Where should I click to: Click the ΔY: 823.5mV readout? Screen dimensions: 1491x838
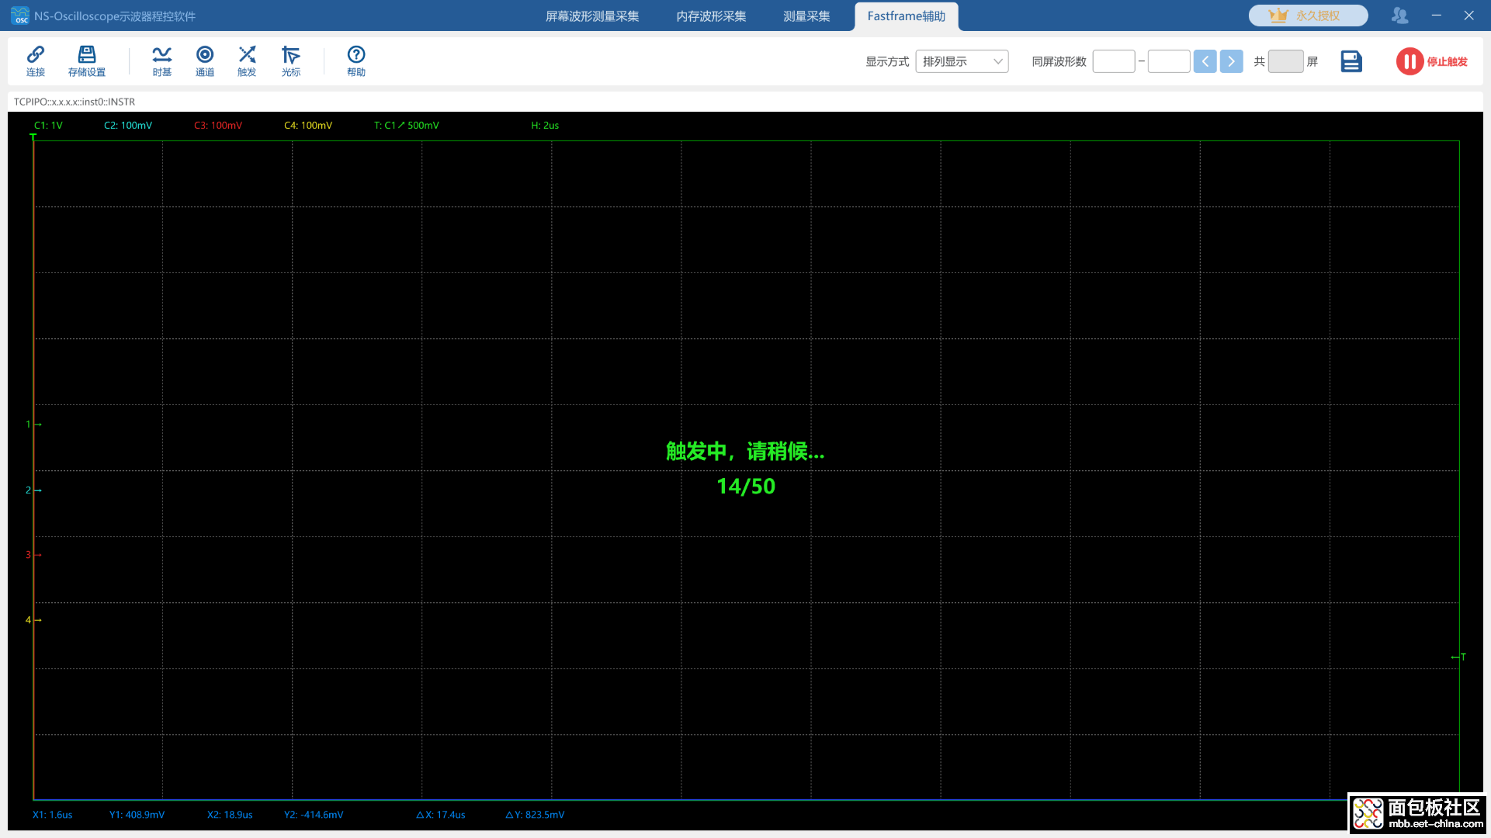pos(535,815)
